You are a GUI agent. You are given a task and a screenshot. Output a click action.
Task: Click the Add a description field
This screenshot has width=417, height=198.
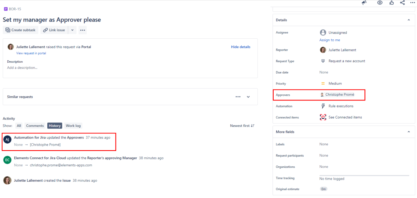point(22,68)
